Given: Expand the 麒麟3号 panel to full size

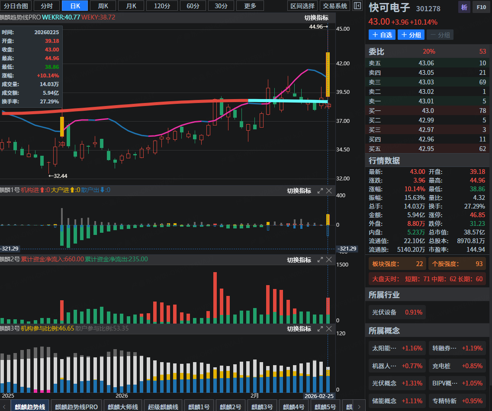Looking at the screenshot, I should 320,329.
